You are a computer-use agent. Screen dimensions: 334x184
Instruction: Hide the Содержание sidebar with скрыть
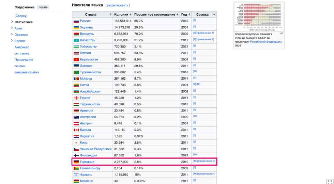pyautogui.click(x=43, y=7)
